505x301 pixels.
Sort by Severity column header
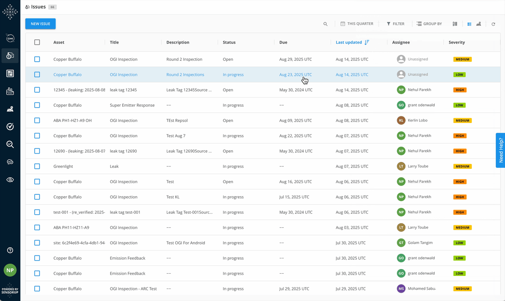click(457, 42)
